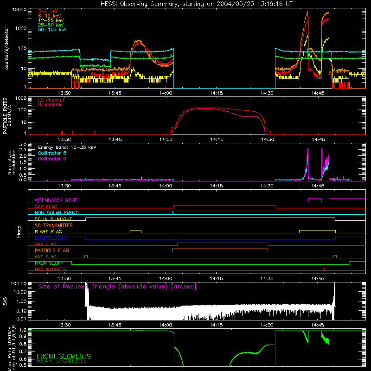Click the FRONT SEGMENTS legend label
371x371 pixels.
64,356
